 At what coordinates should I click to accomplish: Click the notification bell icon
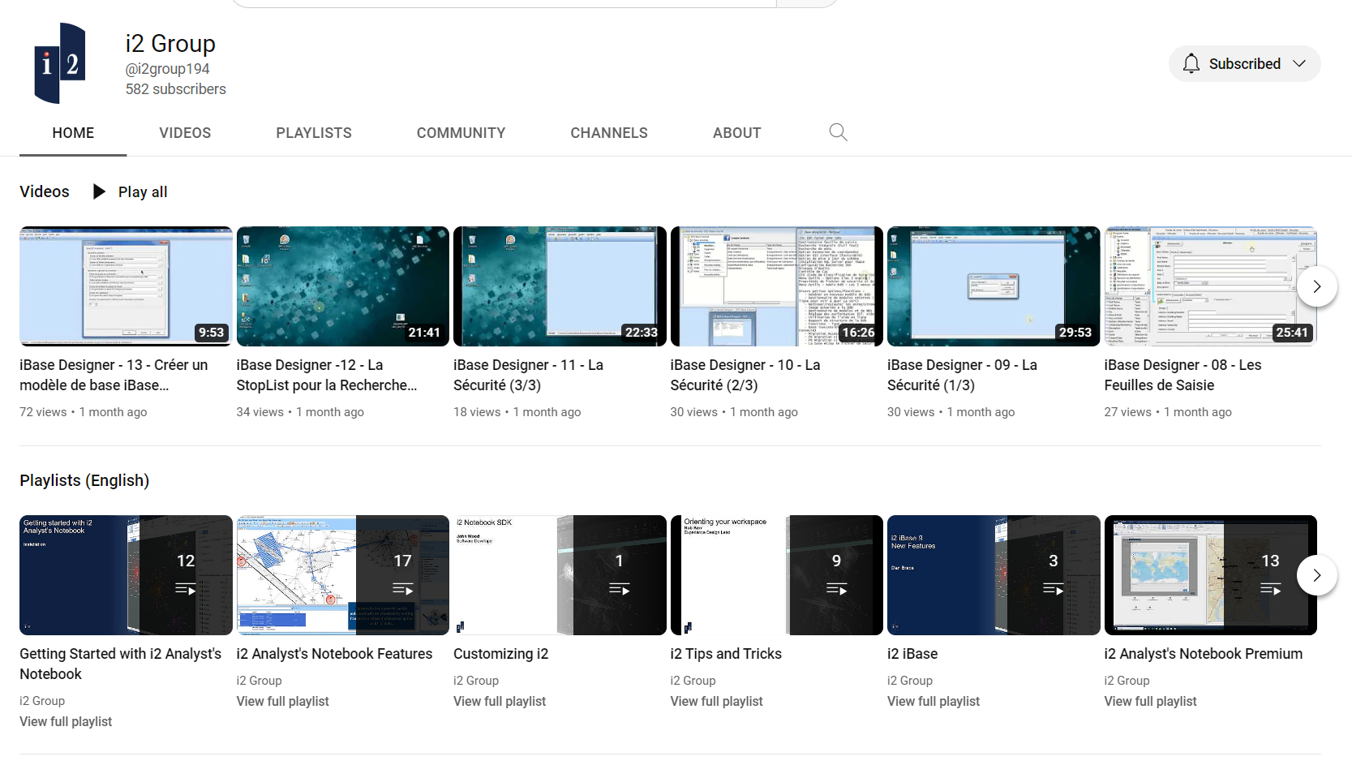pos(1191,64)
